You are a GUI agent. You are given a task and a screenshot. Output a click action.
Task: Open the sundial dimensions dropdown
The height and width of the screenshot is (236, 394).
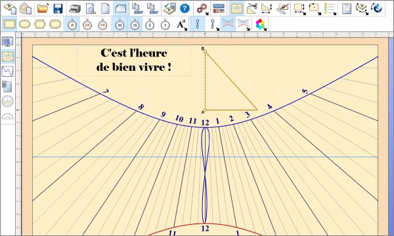click(300, 9)
